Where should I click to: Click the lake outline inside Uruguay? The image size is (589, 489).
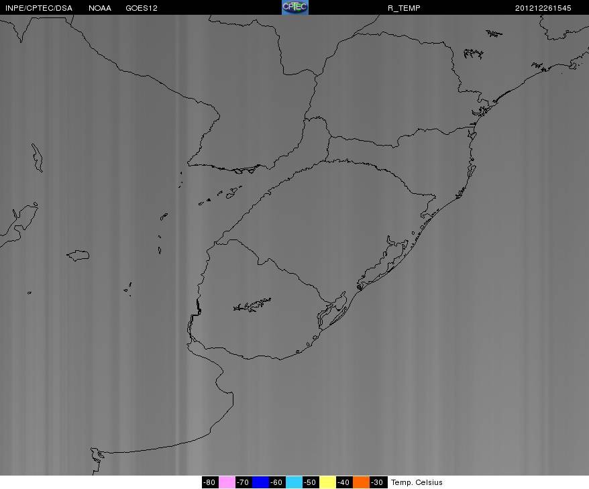point(252,305)
